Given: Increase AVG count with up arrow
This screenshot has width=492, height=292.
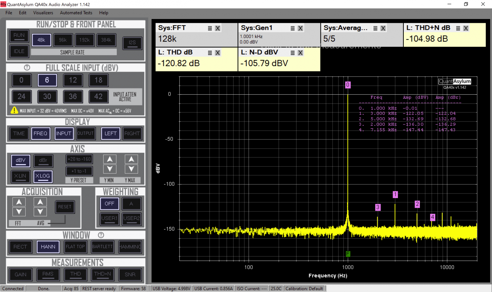Looking at the screenshot, I should coord(40,202).
